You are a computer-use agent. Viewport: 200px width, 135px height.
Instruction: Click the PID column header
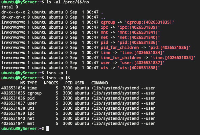[x=69, y=83]
